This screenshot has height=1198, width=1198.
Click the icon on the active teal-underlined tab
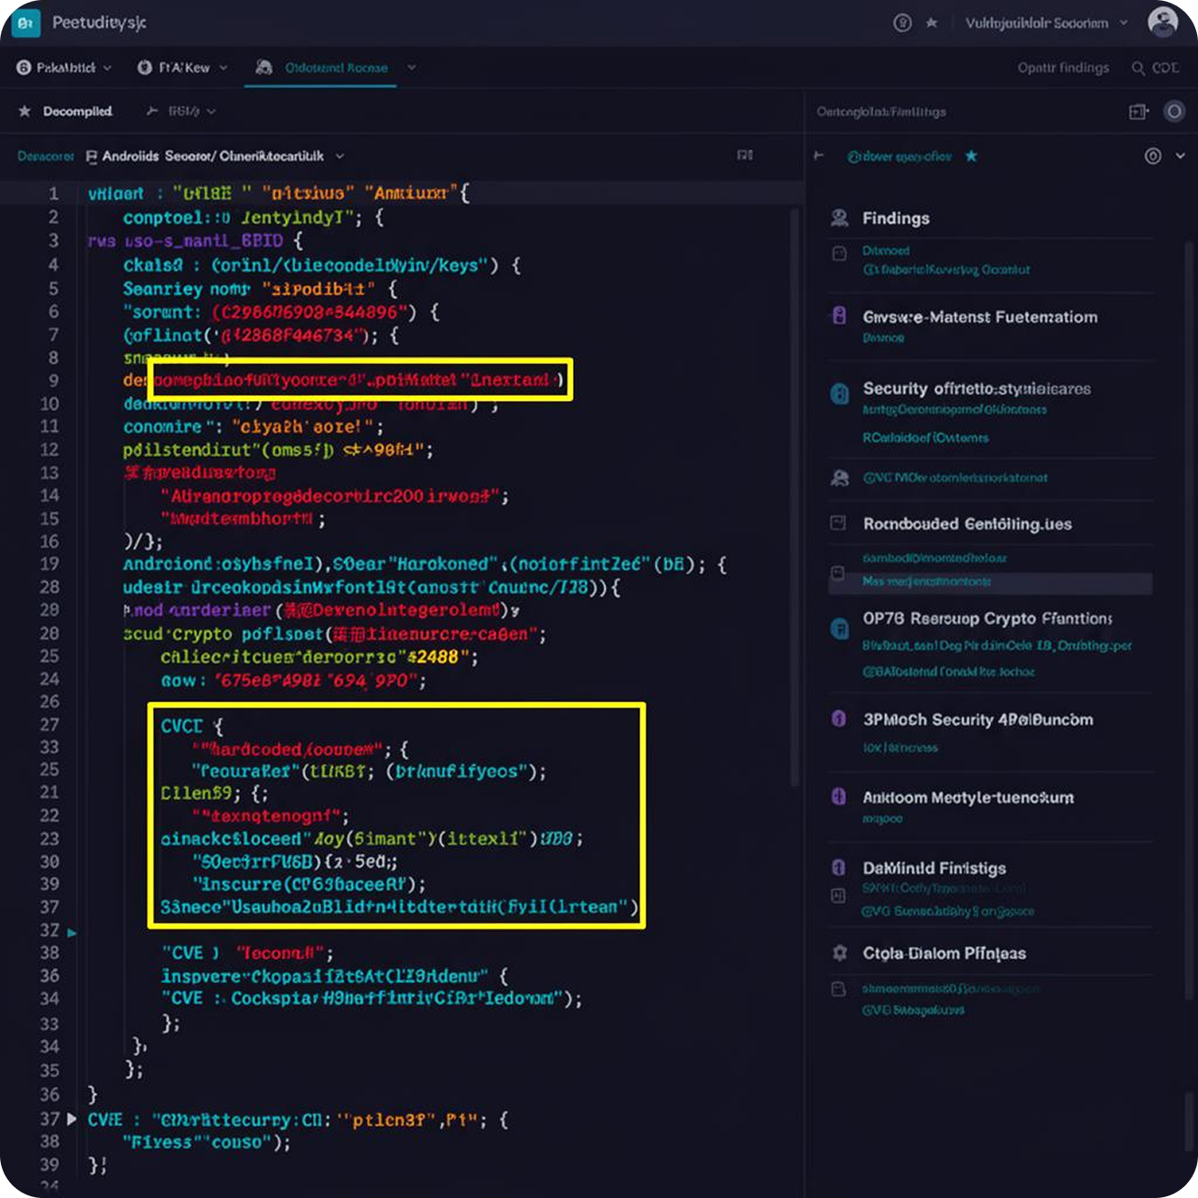(264, 67)
